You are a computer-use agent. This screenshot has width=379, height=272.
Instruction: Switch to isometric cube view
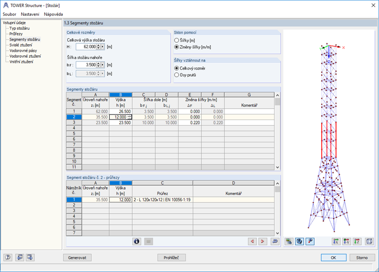(370, 241)
